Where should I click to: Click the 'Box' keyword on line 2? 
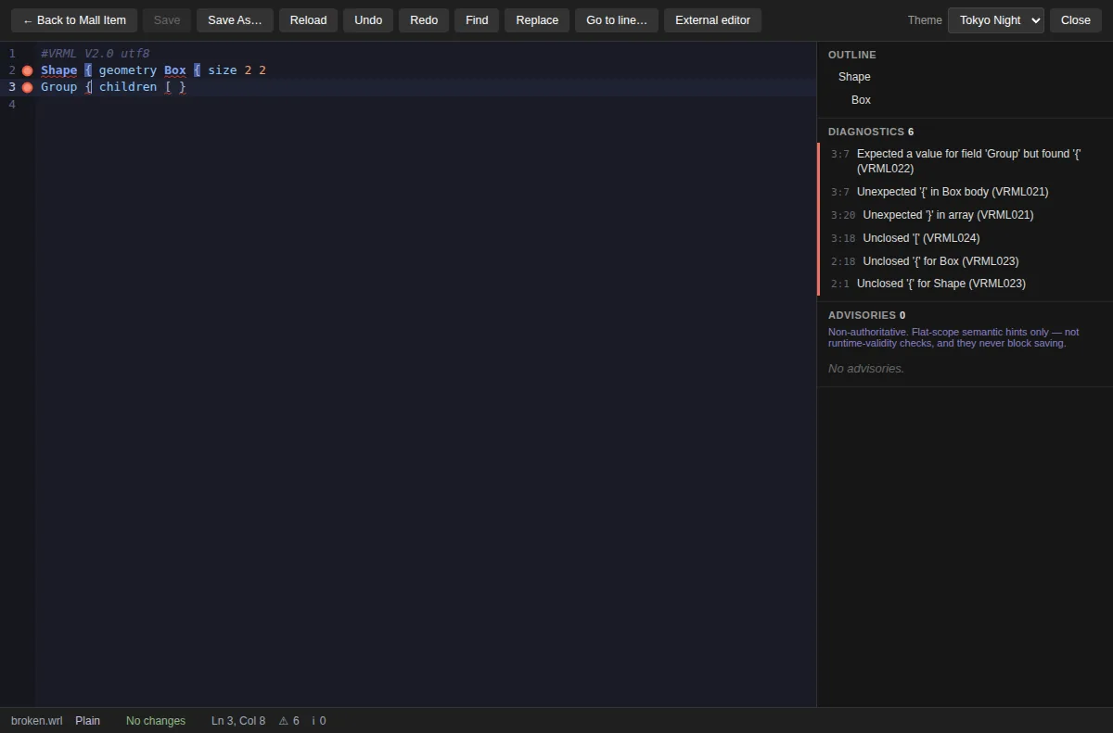click(x=175, y=70)
